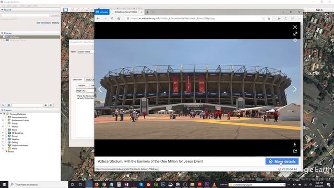This screenshot has width=334, height=188.
Task: Open the Windows Start menu
Action: (4, 184)
